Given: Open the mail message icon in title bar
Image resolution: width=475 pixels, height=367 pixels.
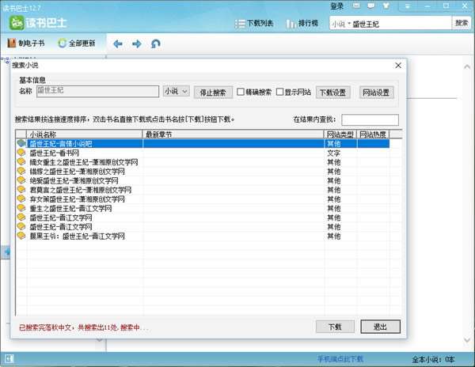Looking at the screenshot, I should pos(356,6).
